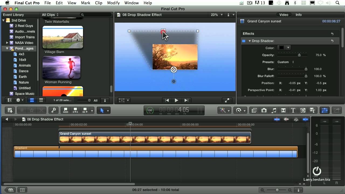This screenshot has height=194, width=345.
Task: Select the Village Barn clip thumbnail
Action: click(x=63, y=37)
